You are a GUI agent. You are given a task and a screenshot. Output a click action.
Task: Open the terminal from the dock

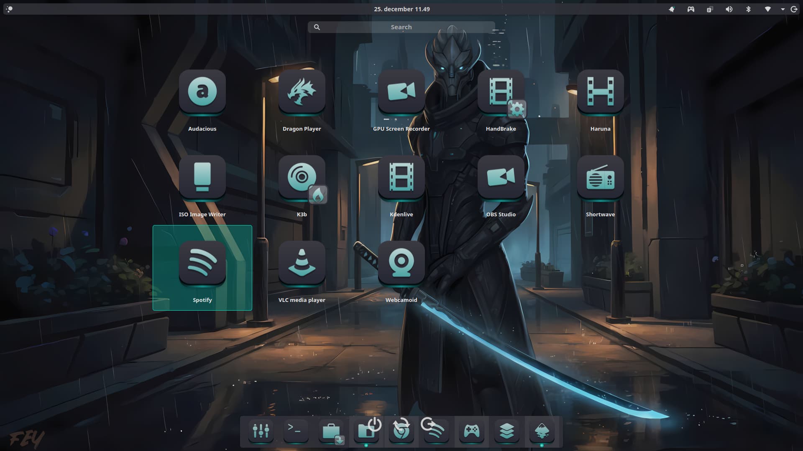[296, 430]
